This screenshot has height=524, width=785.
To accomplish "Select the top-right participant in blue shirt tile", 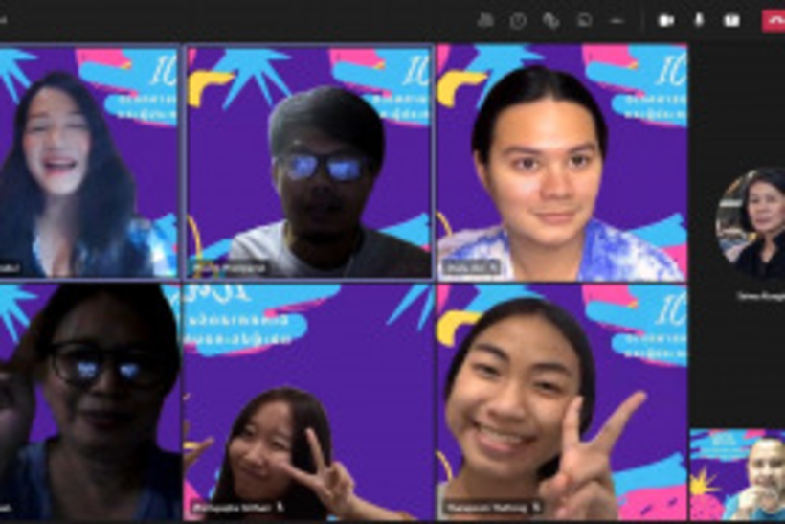I will coord(562,161).
